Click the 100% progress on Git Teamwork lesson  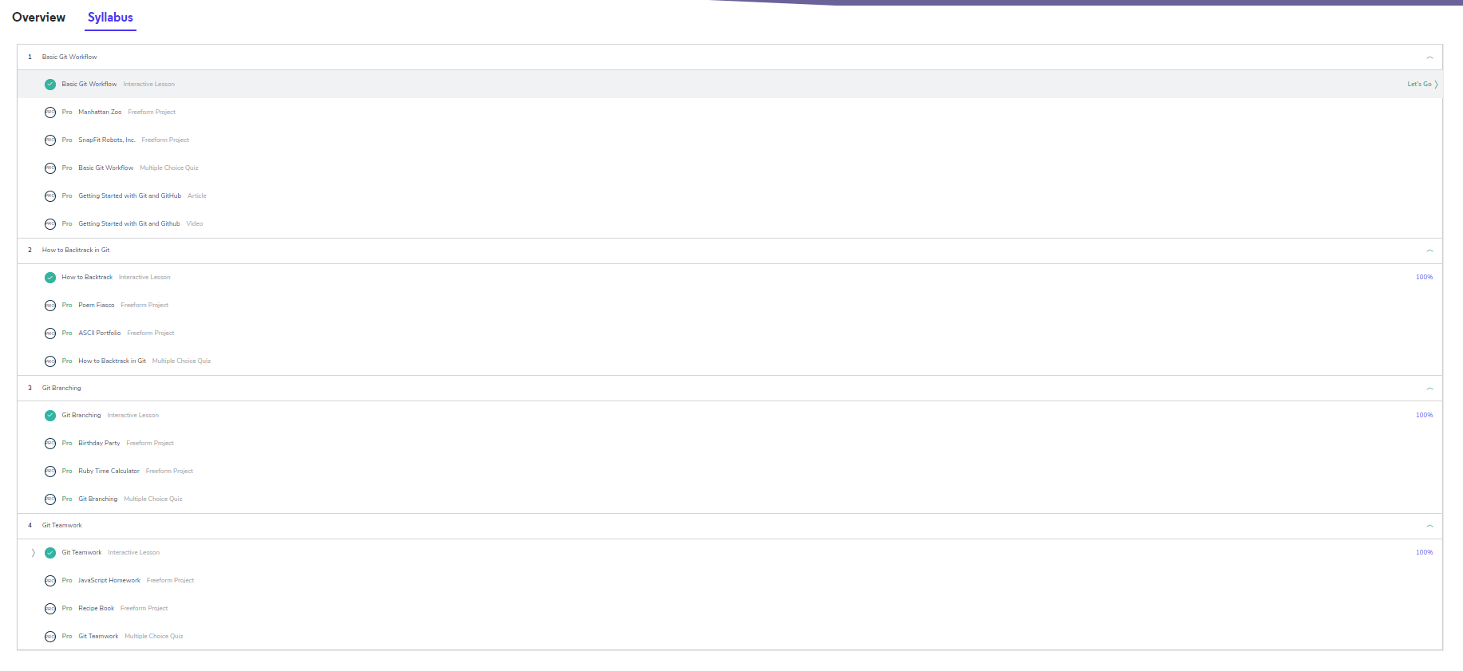click(x=1424, y=553)
